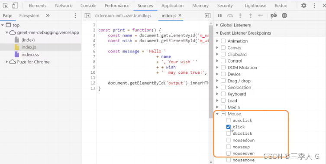
Task: Show more navigator tabs chevron
Action: (48, 16)
